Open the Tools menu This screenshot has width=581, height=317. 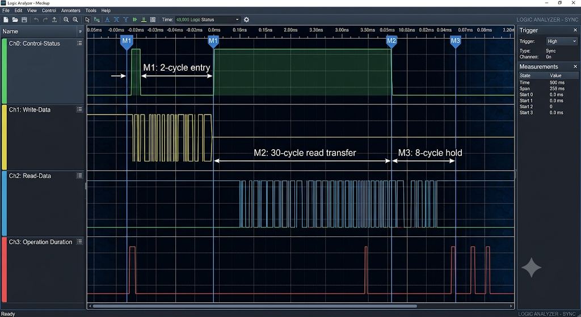click(x=91, y=10)
